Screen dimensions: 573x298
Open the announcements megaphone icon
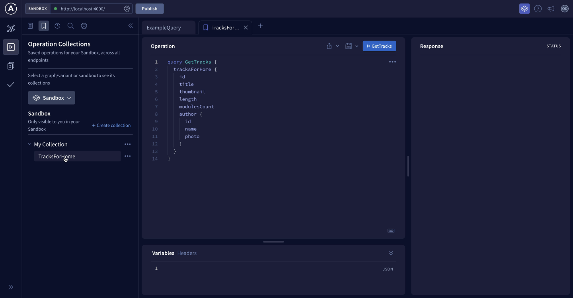coord(551,9)
